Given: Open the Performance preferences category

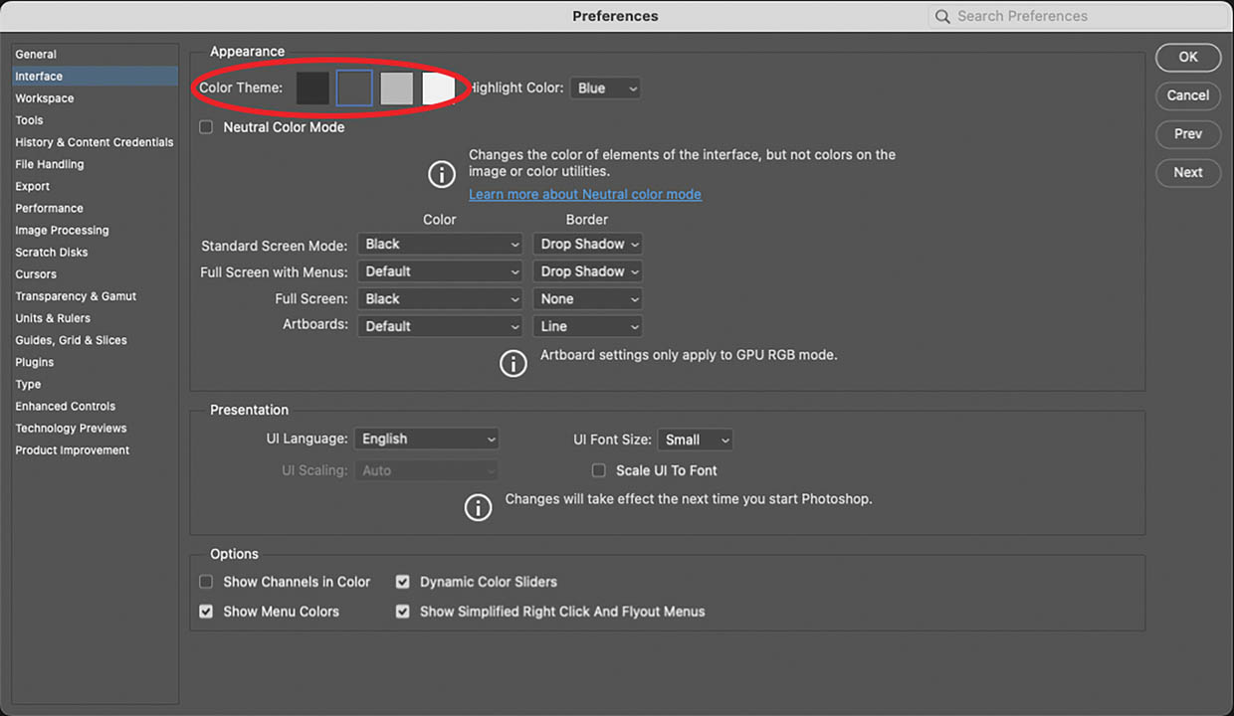Looking at the screenshot, I should point(49,208).
